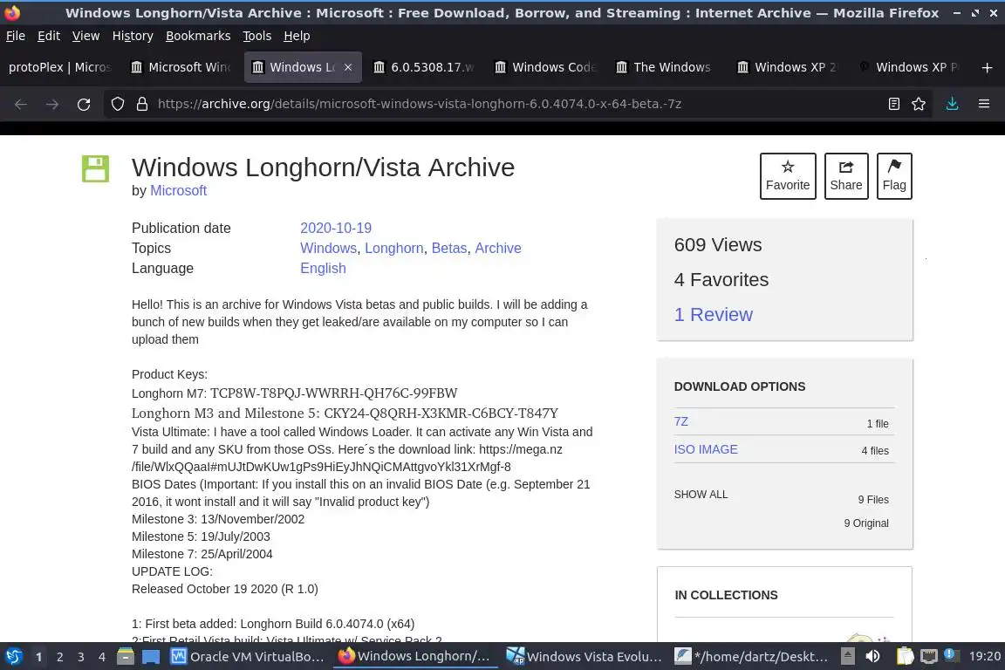Open the 2020-10-19 publication date link
The image size is (1005, 670).
pos(336,228)
